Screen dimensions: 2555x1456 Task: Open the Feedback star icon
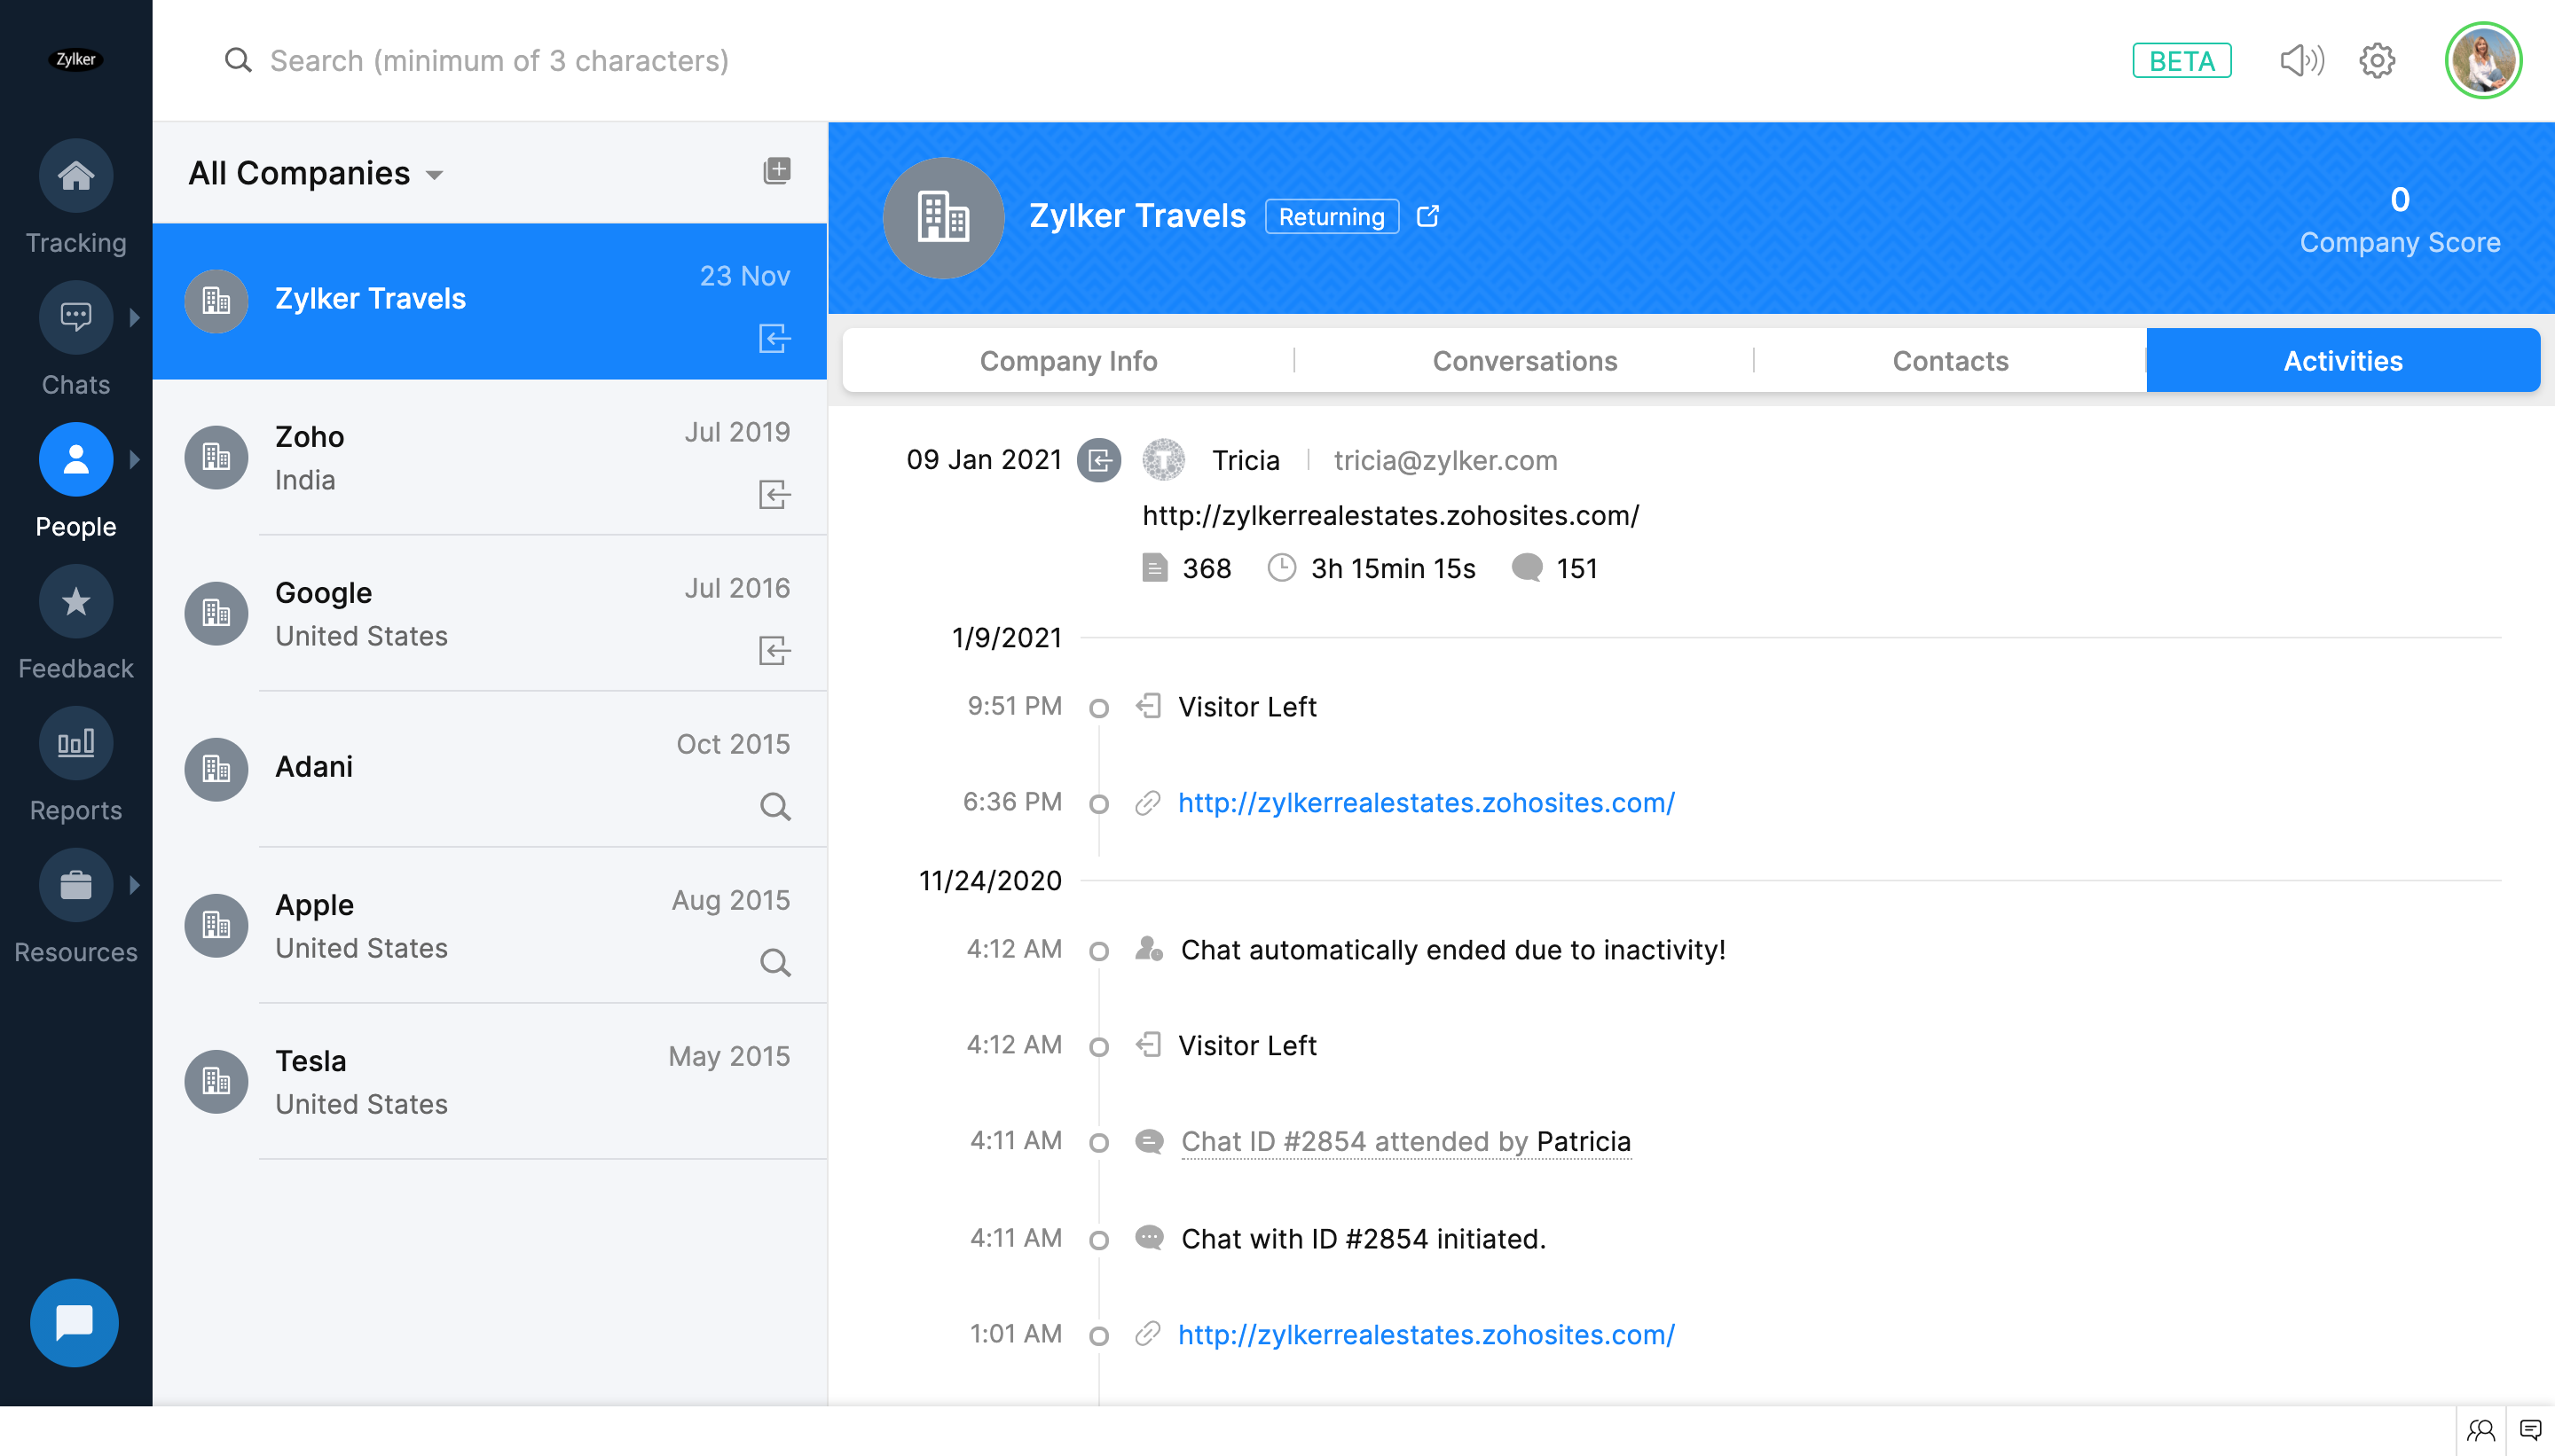[x=75, y=602]
